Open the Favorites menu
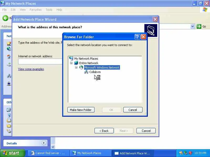Viewport: 210px width, 157px height. click(x=36, y=10)
